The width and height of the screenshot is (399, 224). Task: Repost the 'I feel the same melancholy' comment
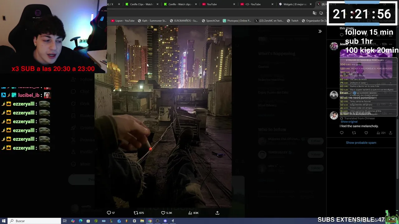click(x=354, y=133)
